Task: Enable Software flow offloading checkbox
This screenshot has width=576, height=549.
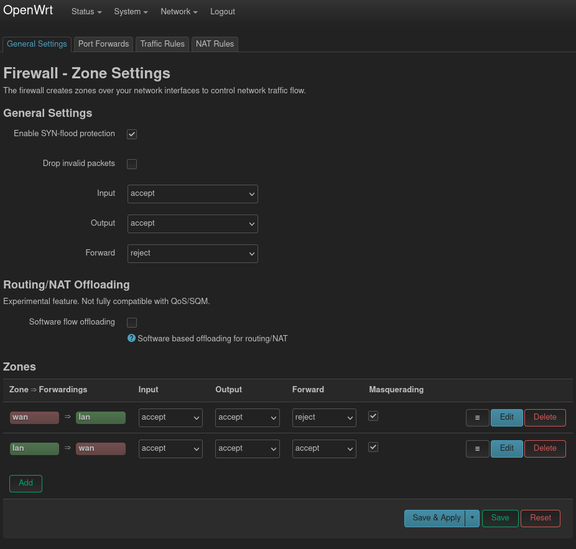Action: coord(132,323)
